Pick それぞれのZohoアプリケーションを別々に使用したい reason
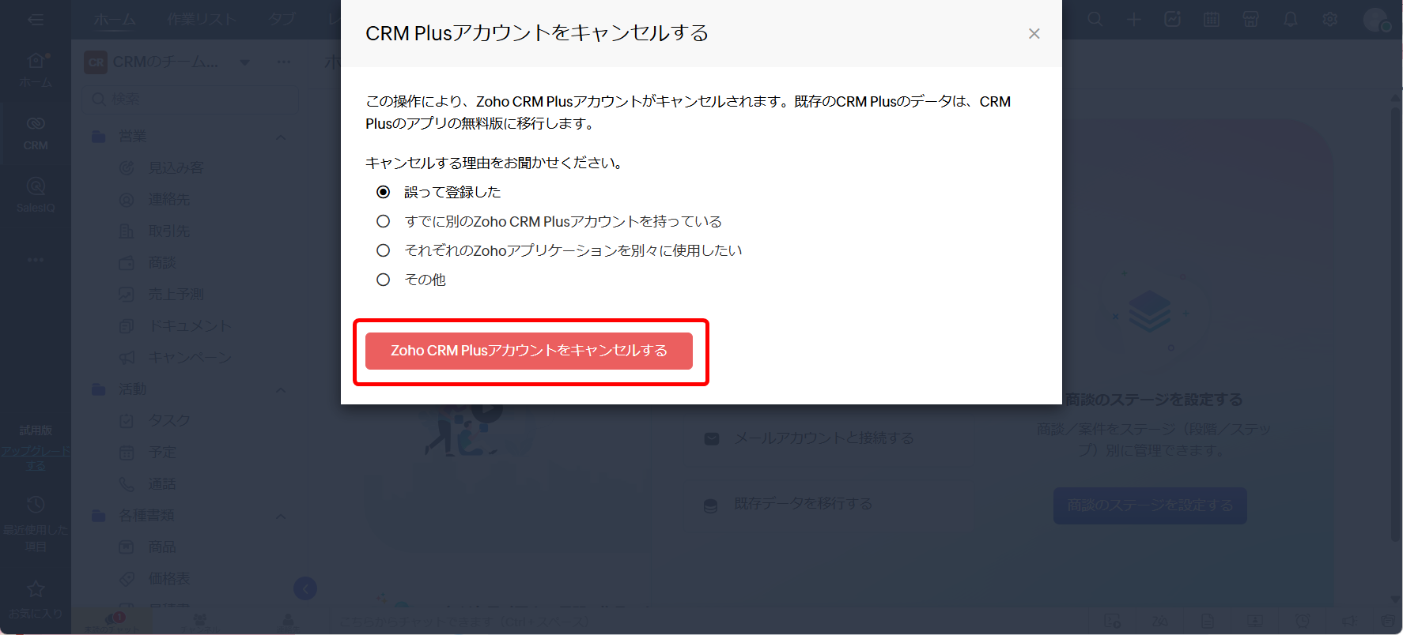The height and width of the screenshot is (635, 1403). [x=384, y=250]
